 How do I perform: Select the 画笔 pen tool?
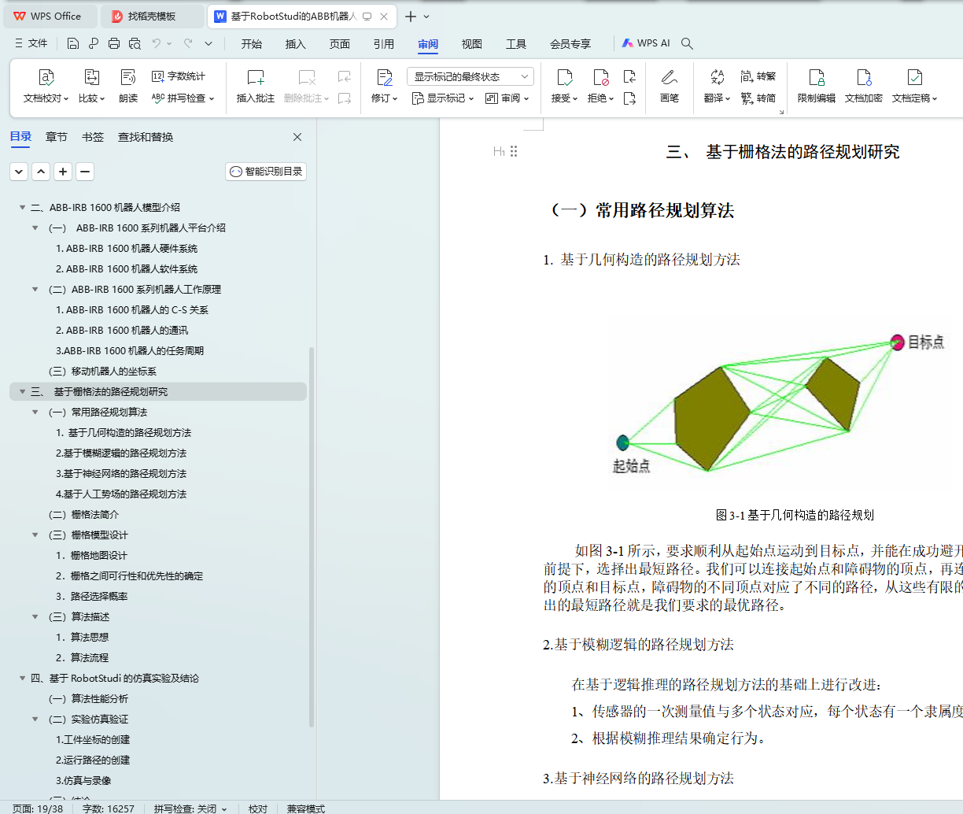(x=670, y=87)
